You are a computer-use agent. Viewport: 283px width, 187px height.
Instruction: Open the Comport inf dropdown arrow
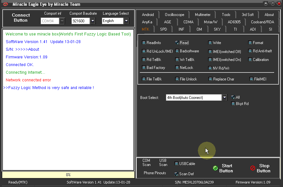(62, 21)
